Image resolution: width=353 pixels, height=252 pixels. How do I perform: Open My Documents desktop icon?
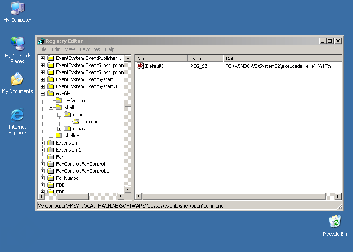pyautogui.click(x=17, y=83)
